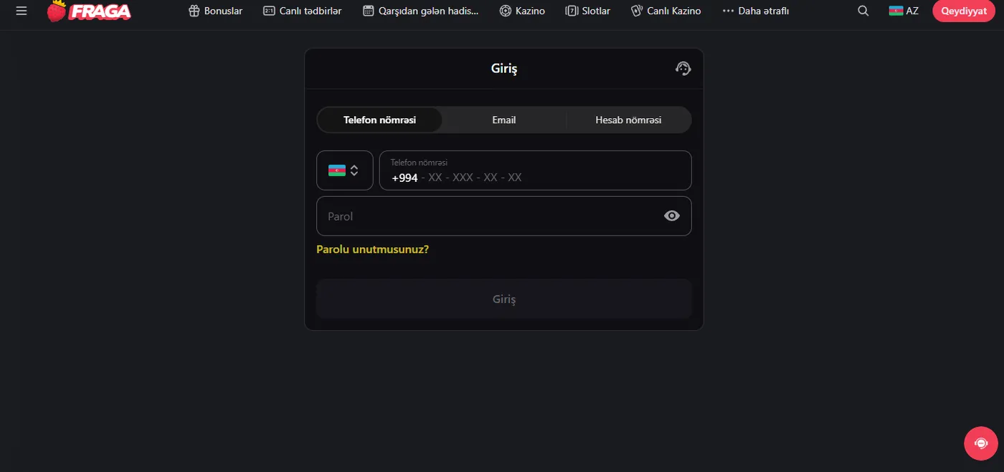This screenshot has width=1004, height=472.
Task: Show the password with the eye toggle
Action: [x=672, y=216]
